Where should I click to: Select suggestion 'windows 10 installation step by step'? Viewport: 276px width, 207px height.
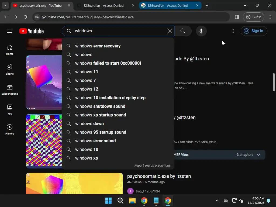(x=118, y=98)
